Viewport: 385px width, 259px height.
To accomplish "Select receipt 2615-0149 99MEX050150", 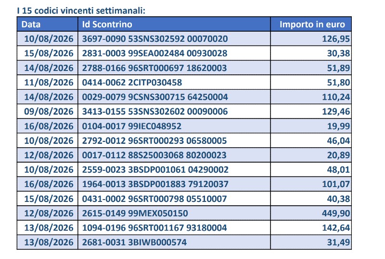I will pyautogui.click(x=174, y=213).
